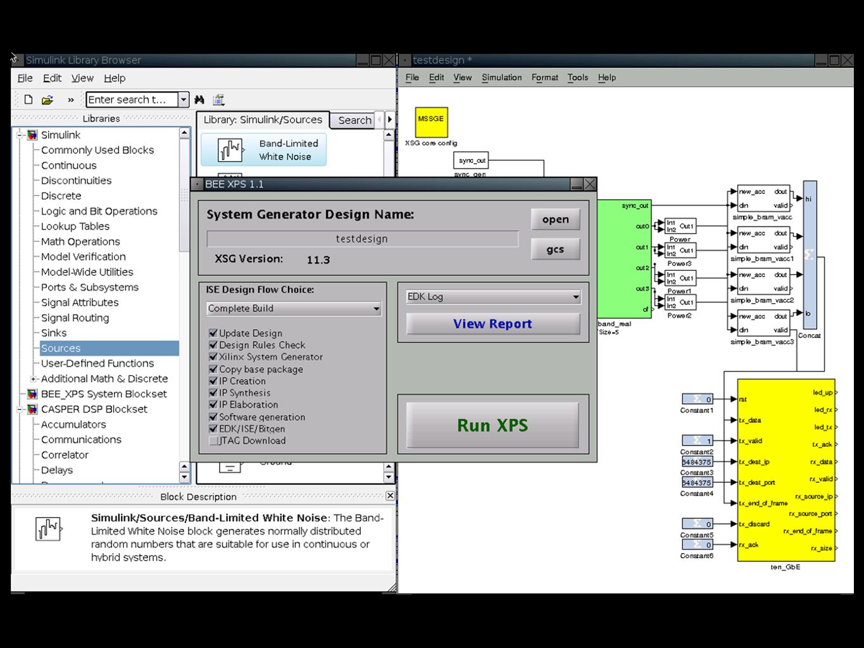The image size is (864, 648).
Task: Click the green band_real block
Action: 623,259
